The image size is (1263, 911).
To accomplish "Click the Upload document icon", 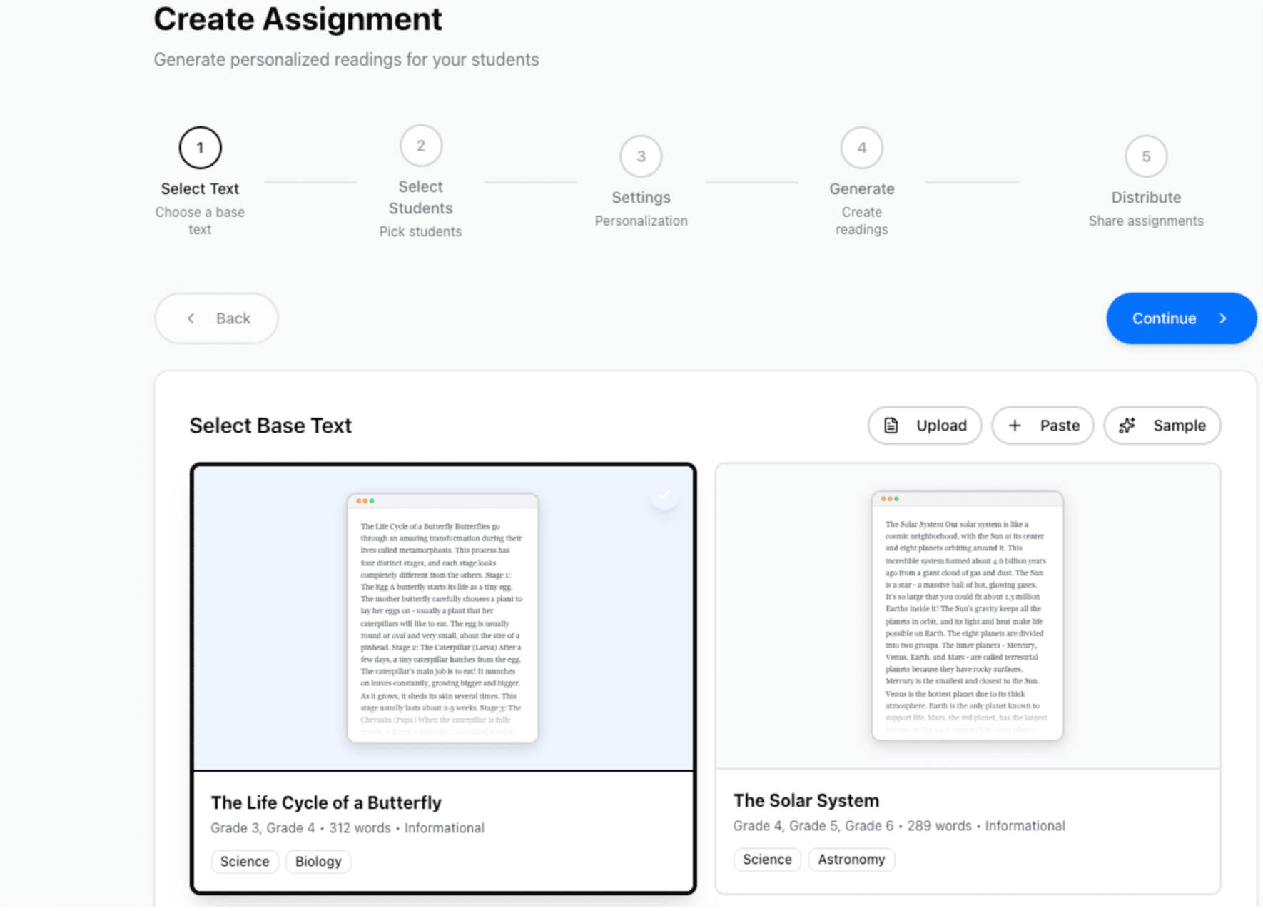I will (x=891, y=426).
